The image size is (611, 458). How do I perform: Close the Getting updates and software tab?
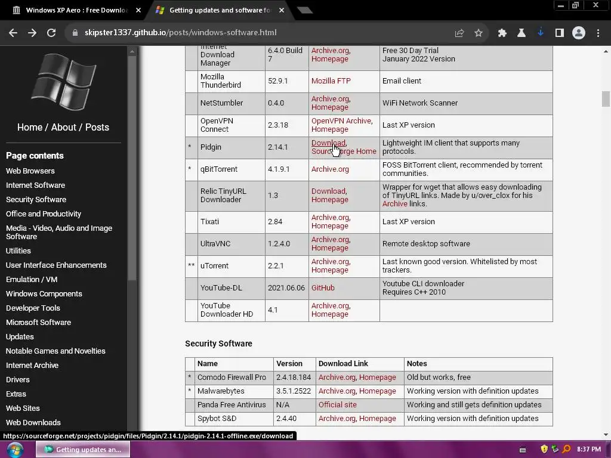pos(282,11)
